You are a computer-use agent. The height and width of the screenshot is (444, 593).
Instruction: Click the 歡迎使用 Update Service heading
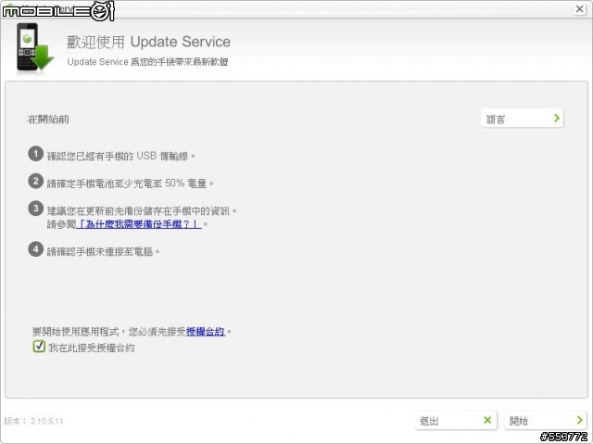click(148, 42)
